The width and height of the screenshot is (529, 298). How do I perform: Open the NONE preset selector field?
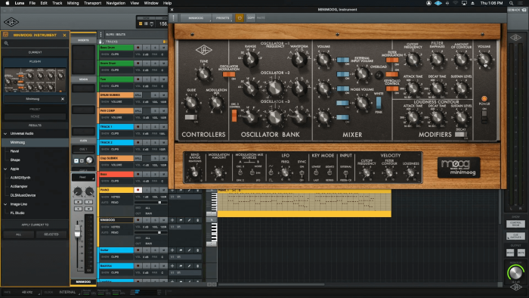click(x=35, y=116)
